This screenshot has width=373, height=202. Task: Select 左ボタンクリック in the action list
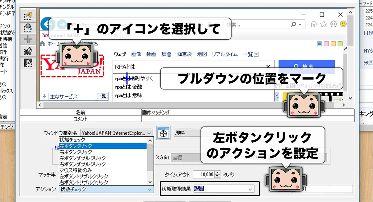coord(103,146)
